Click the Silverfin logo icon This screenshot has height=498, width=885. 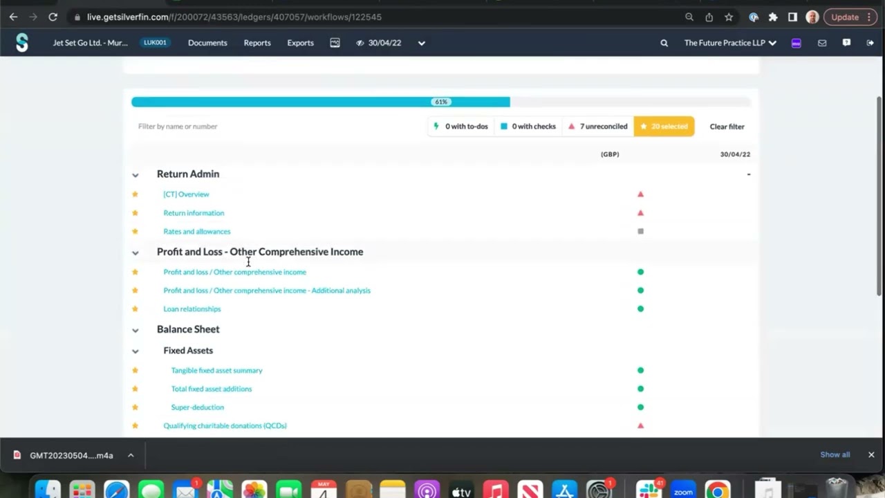(22, 43)
